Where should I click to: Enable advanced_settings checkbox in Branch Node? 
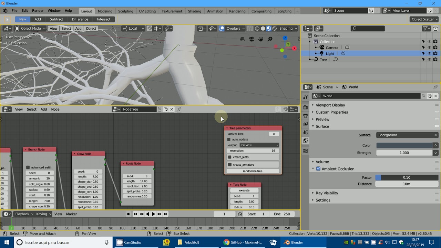click(28, 167)
